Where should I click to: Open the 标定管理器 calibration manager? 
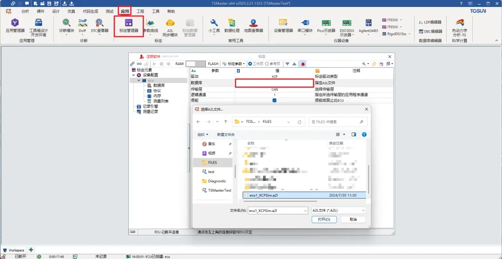(x=129, y=25)
